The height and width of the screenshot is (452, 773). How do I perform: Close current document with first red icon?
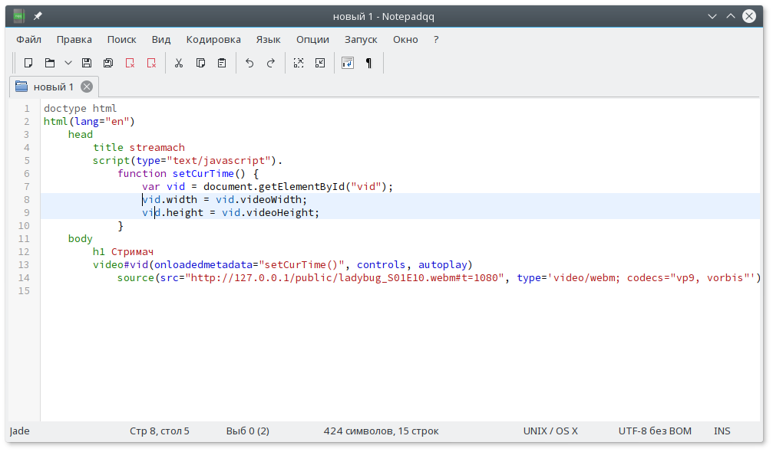(130, 63)
